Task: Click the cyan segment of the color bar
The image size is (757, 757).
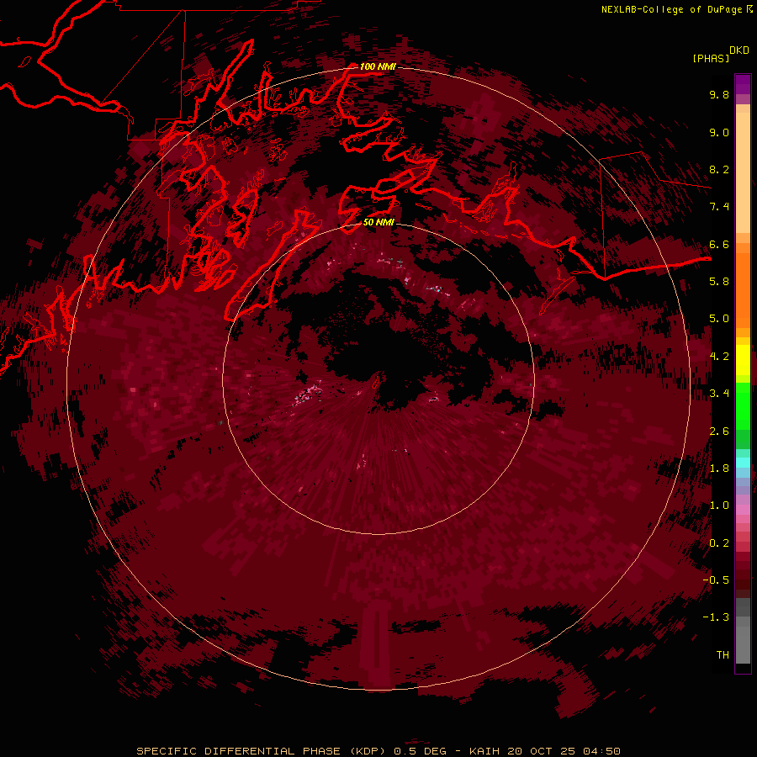Action: pos(743,463)
